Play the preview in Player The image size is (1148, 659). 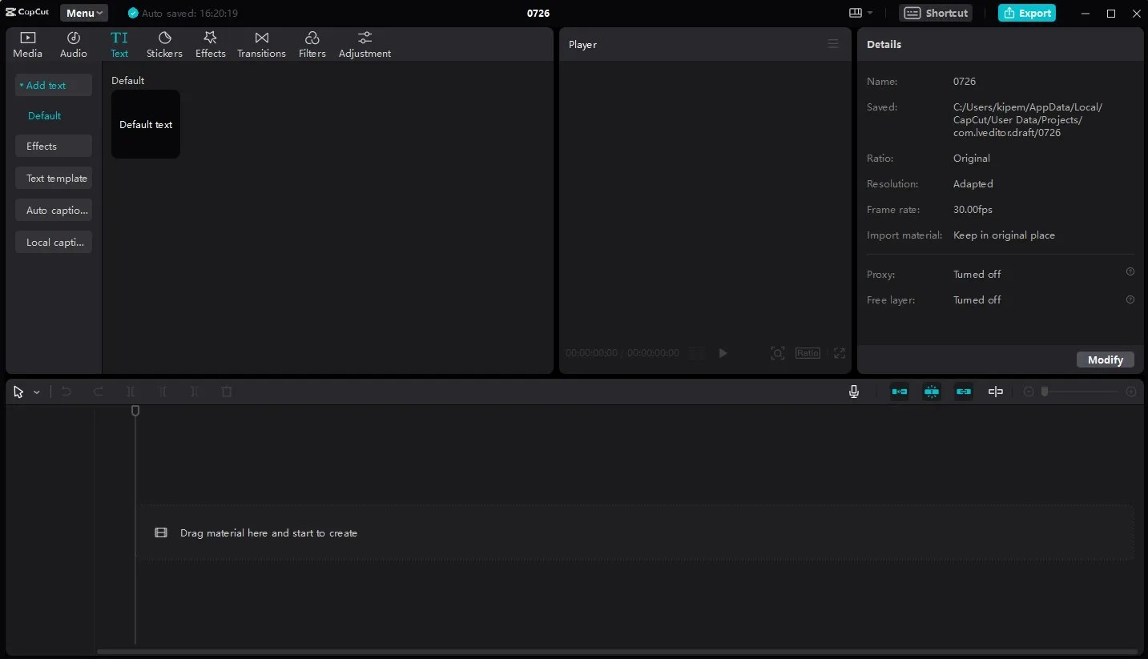[x=723, y=353]
